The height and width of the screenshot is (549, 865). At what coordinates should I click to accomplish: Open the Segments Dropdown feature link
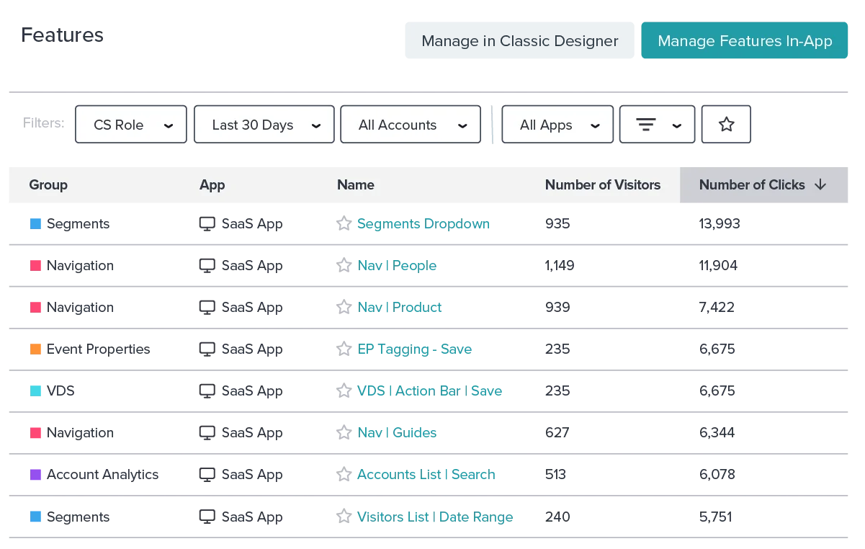[423, 224]
